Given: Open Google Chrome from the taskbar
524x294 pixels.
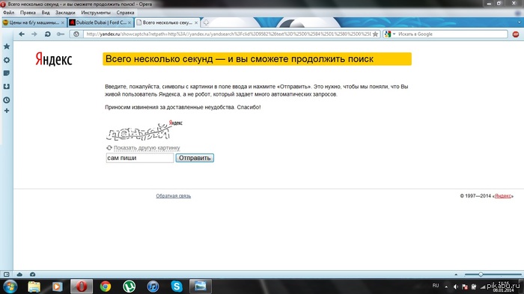Looking at the screenshot, I should [106, 287].
